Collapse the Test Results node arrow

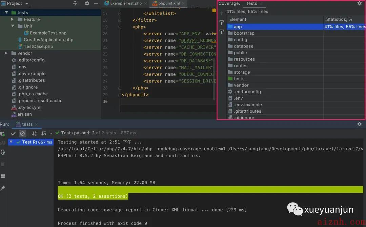[11, 142]
